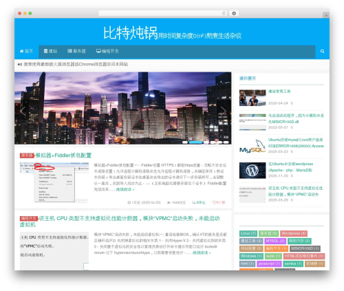Open the Fiddler post screenshot thumbnail
Image resolution: width=344 pixels, height=291 pixels.
pyautogui.click(x=54, y=182)
